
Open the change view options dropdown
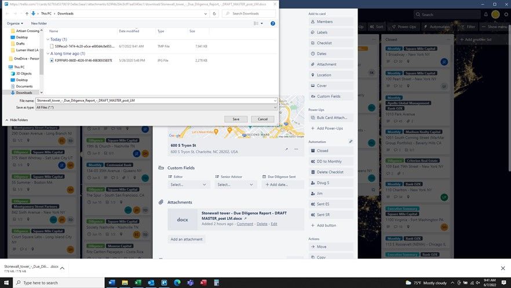[x=262, y=24]
